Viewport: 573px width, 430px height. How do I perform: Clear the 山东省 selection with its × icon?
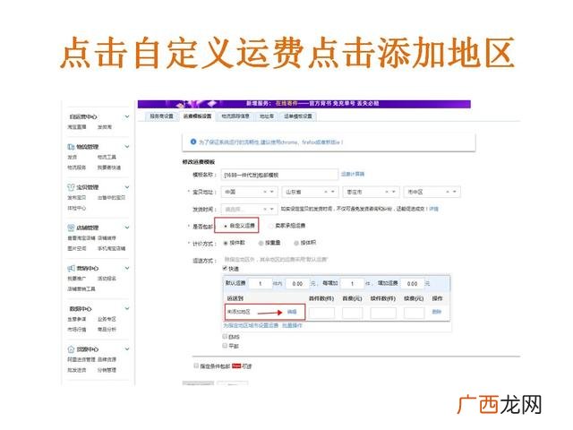pos(326,192)
